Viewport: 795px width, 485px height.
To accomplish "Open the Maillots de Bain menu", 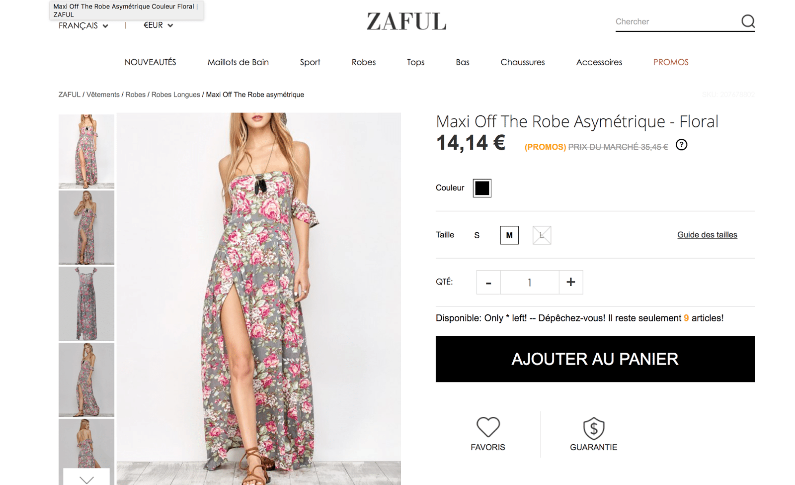I will click(x=238, y=62).
